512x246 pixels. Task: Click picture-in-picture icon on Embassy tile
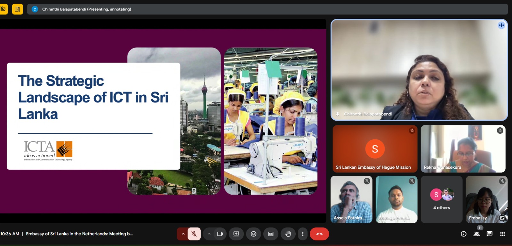point(502,218)
